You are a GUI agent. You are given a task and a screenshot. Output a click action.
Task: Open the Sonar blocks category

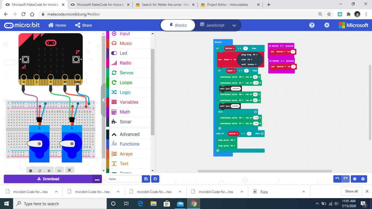point(128,122)
